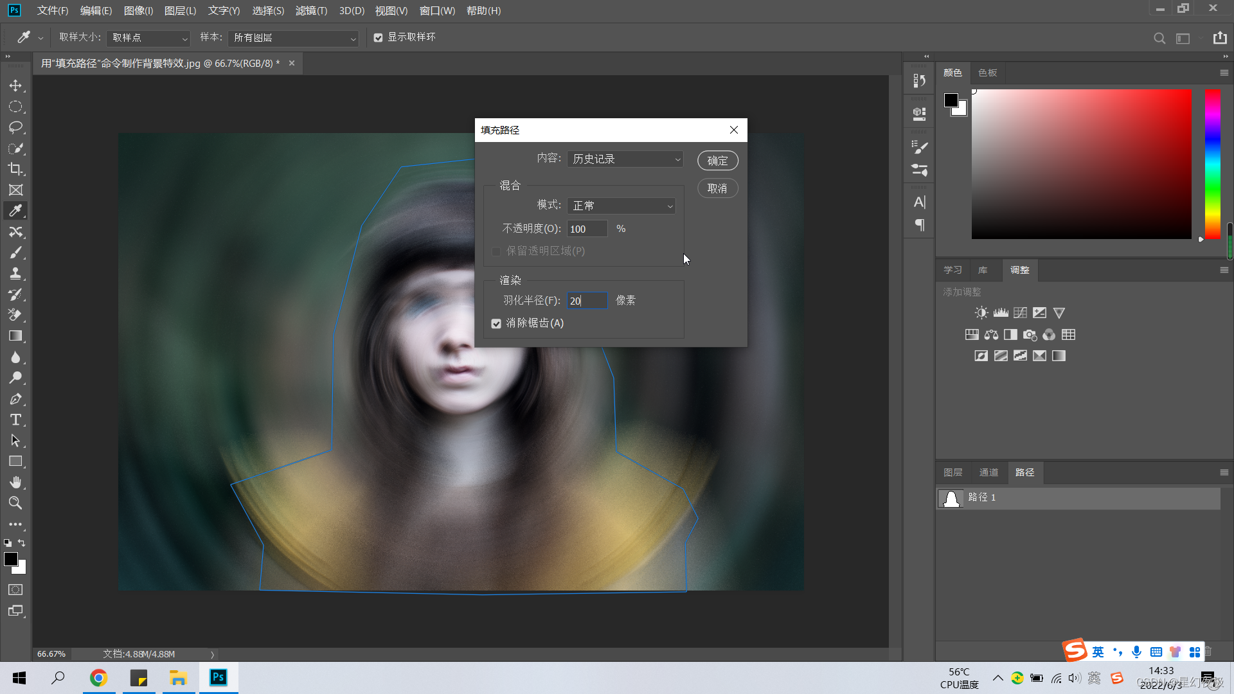Switch to the 通道 tab
The height and width of the screenshot is (694, 1234).
[988, 472]
